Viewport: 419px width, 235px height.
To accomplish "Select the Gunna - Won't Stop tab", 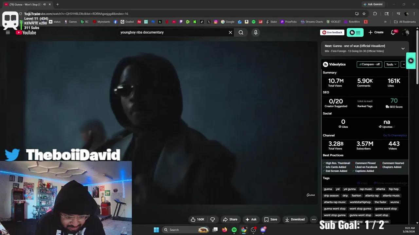I will [25, 4].
